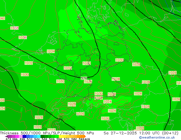Image resolution: width=181 pixels, height=140 pixels.
Task: Select the bright yellow legend swatch at 558
Action: pyautogui.click(x=61, y=136)
